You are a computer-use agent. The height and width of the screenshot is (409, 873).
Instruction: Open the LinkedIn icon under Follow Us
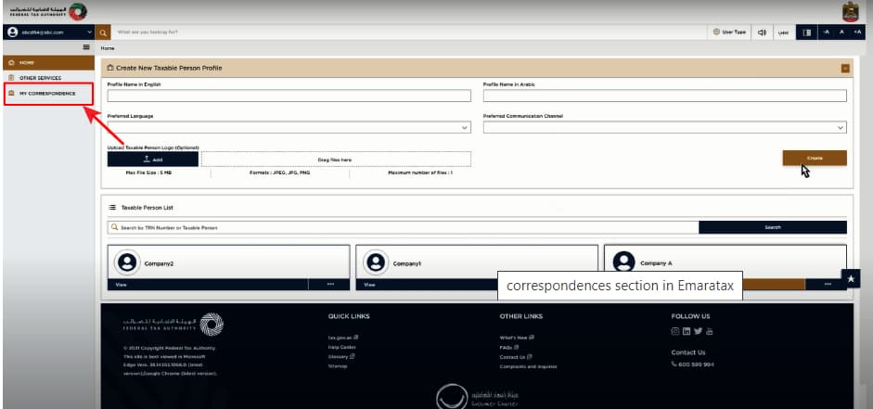tap(687, 331)
